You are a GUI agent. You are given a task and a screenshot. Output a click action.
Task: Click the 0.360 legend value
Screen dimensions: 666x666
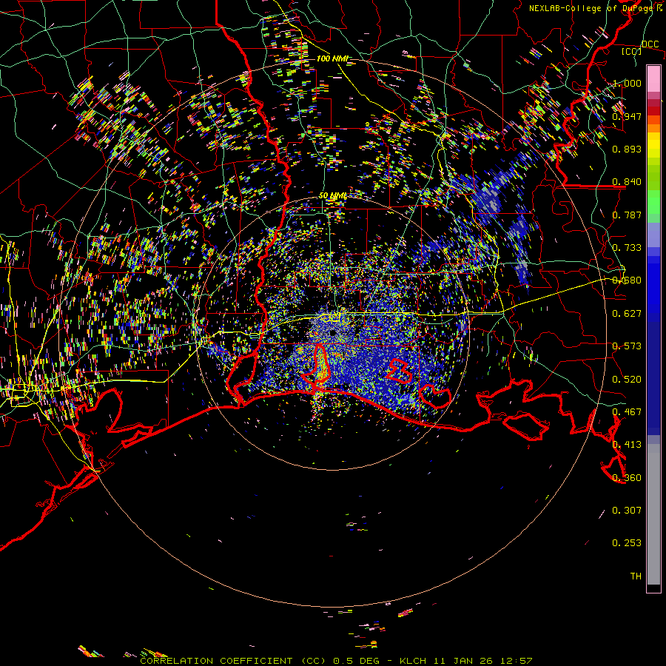pyautogui.click(x=627, y=478)
